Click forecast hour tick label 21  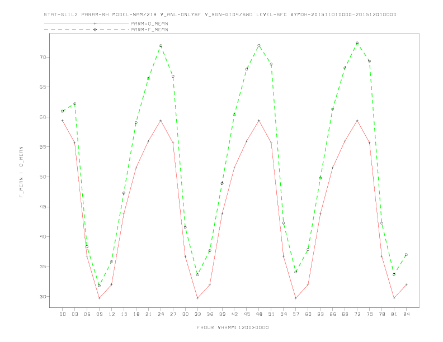coord(148,314)
